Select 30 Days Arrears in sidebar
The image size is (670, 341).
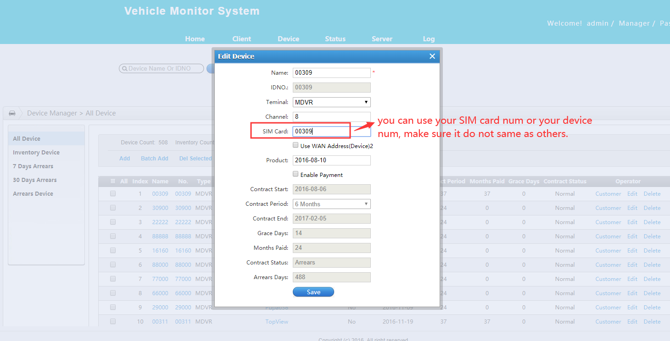tap(46, 180)
